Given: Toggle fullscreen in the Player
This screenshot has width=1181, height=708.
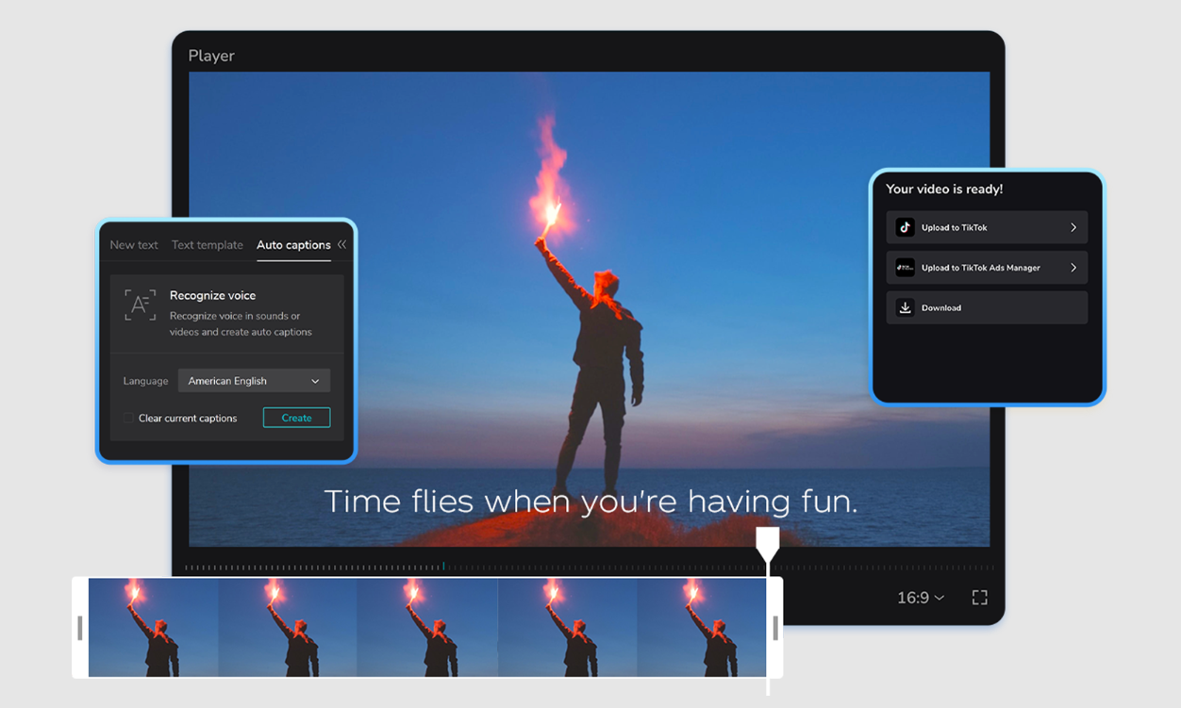Looking at the screenshot, I should point(979,598).
